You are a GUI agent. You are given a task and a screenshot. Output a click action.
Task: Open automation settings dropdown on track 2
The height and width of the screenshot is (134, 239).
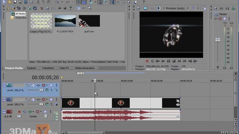tap(47, 99)
